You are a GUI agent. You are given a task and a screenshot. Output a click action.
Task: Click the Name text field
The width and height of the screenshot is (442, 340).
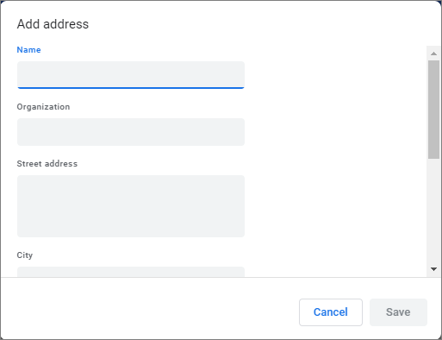click(131, 75)
